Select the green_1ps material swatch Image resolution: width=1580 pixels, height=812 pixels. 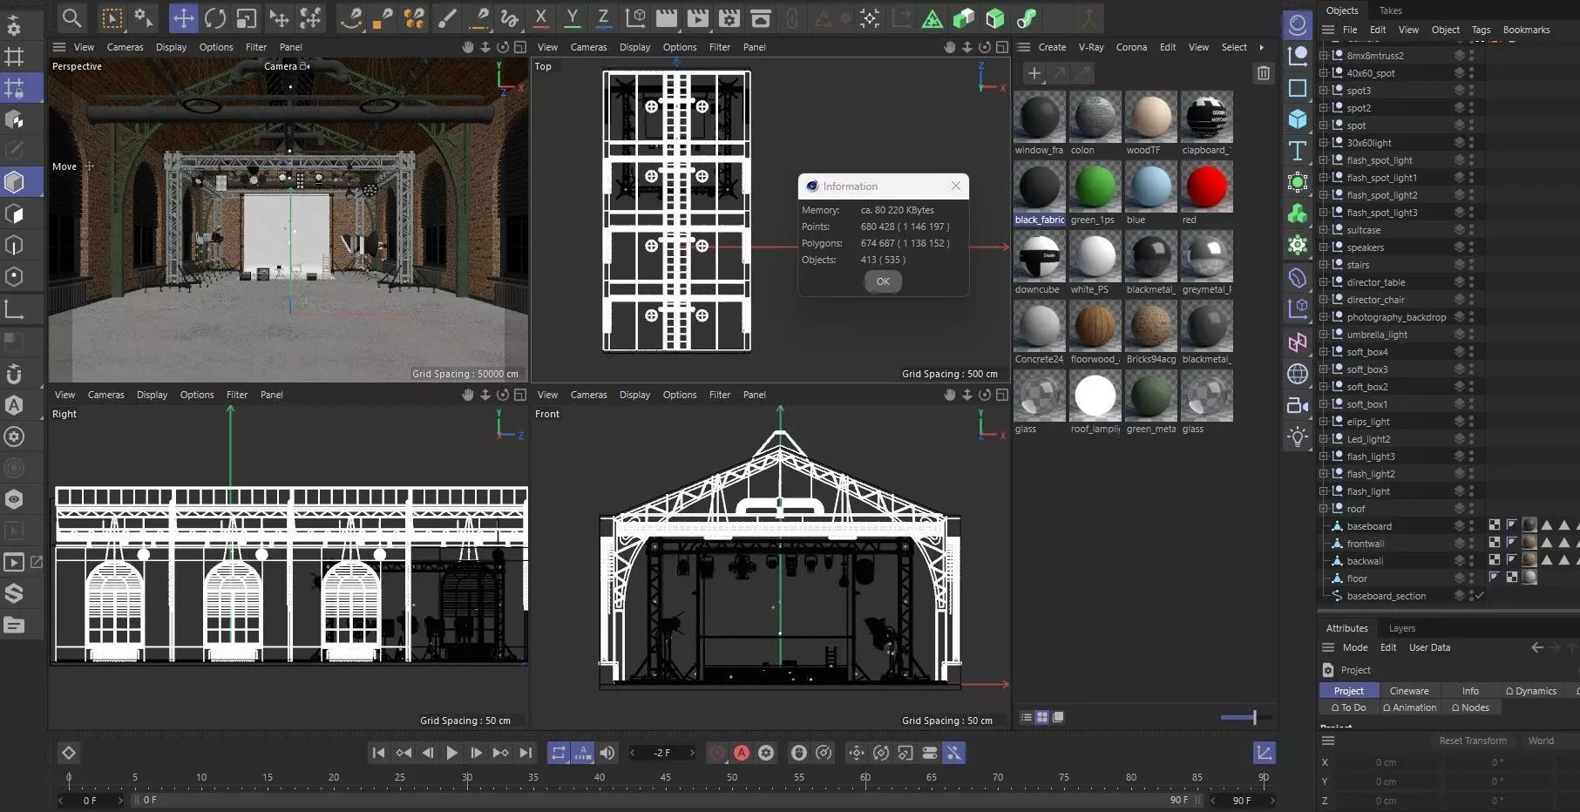pyautogui.click(x=1095, y=186)
